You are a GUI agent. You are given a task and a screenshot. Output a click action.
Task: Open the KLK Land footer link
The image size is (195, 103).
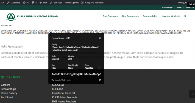tap(58, 89)
